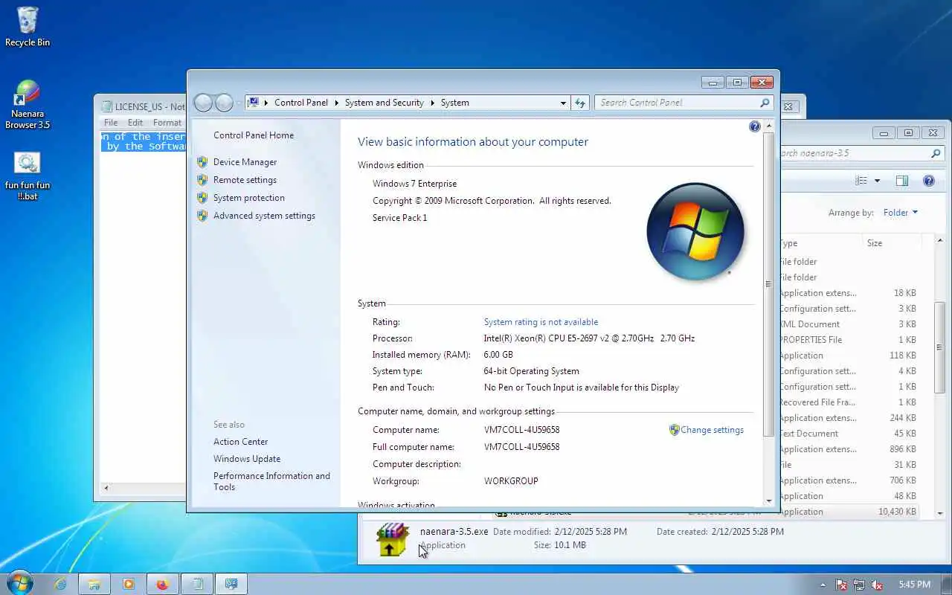Click the Forward arrow in System window
The image size is (952, 595).
pyautogui.click(x=224, y=103)
